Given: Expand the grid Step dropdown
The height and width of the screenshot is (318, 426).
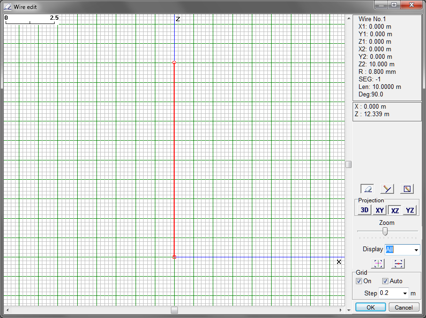Looking at the screenshot, I should (404, 294).
